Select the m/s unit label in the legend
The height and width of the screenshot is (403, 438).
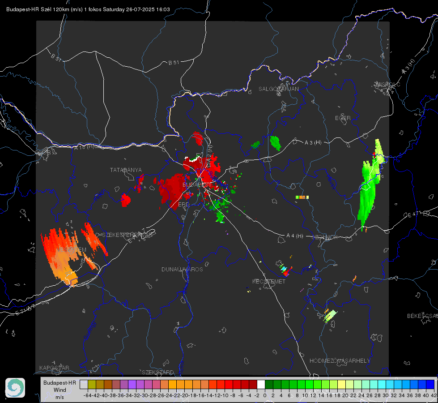pyautogui.click(x=60, y=397)
